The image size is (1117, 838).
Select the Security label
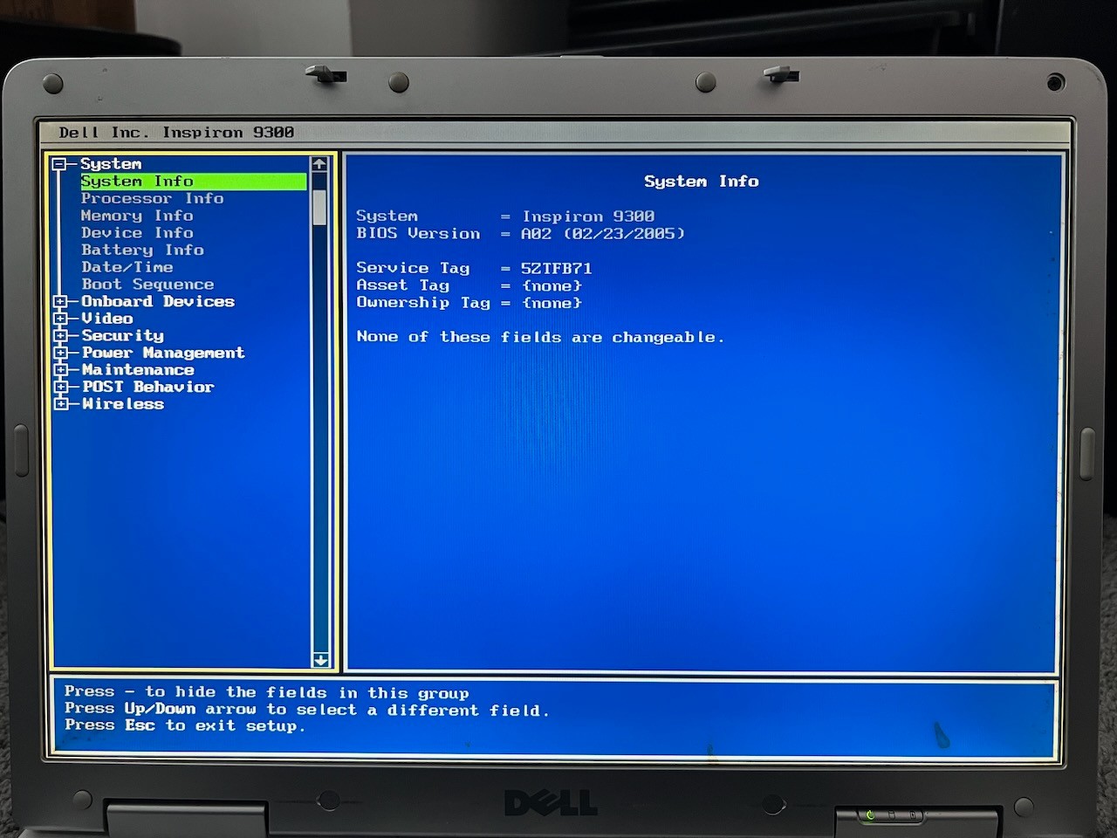pyautogui.click(x=123, y=336)
